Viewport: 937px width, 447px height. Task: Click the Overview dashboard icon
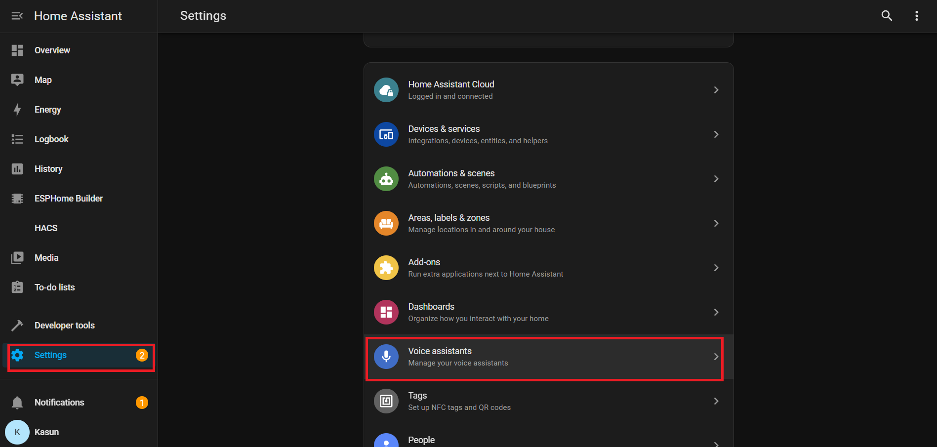point(17,50)
